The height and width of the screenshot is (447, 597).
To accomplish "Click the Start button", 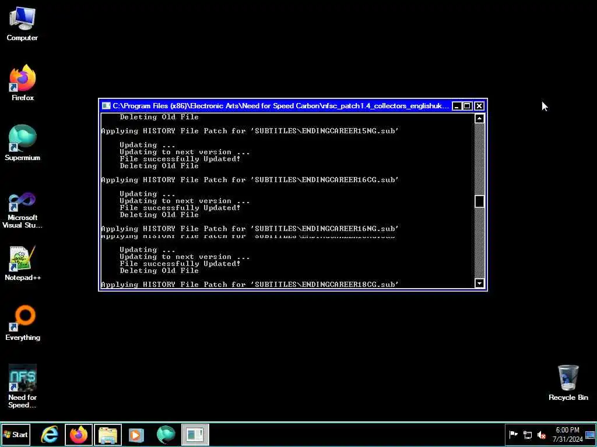I will (16, 434).
